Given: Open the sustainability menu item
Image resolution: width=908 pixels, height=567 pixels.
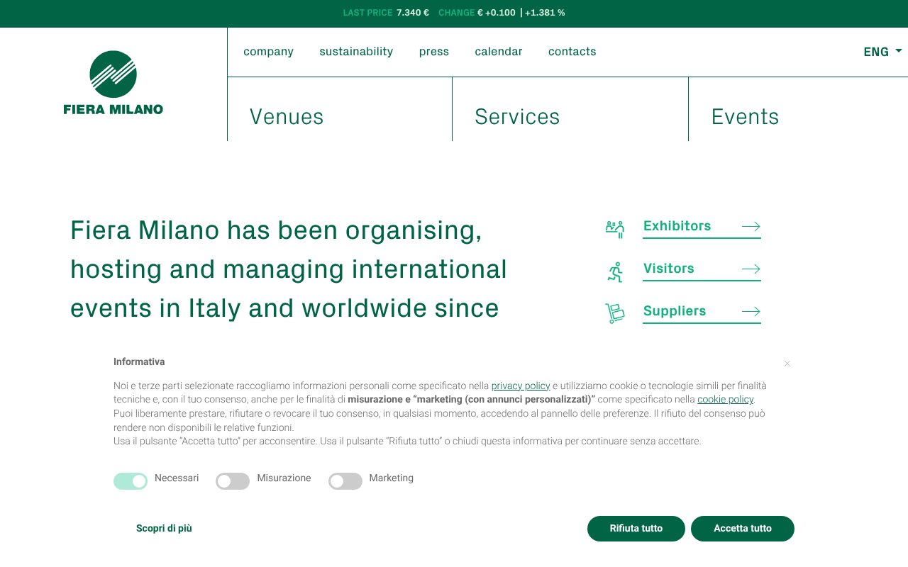Looking at the screenshot, I should click(356, 52).
